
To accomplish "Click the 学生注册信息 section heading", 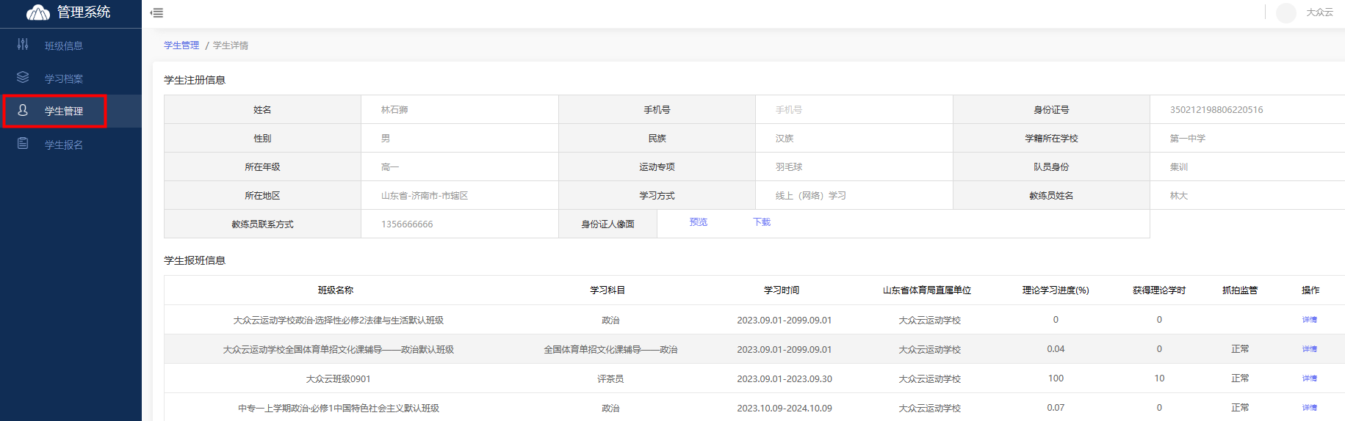I will click(195, 80).
